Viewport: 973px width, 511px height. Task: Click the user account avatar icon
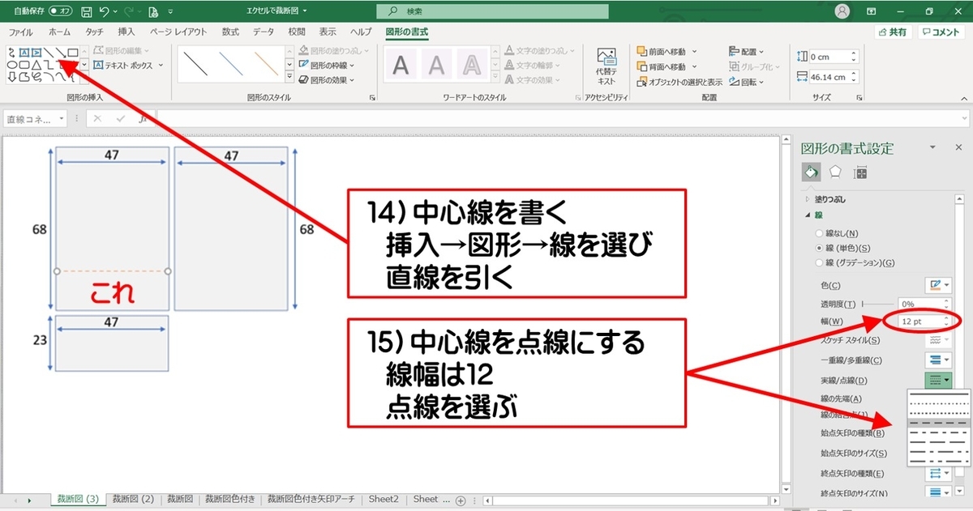[x=843, y=11]
